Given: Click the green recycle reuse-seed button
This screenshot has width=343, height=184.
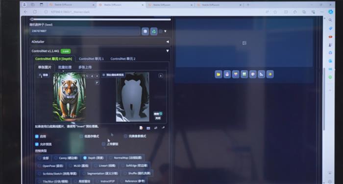Looking at the screenshot, I should [x=154, y=31].
